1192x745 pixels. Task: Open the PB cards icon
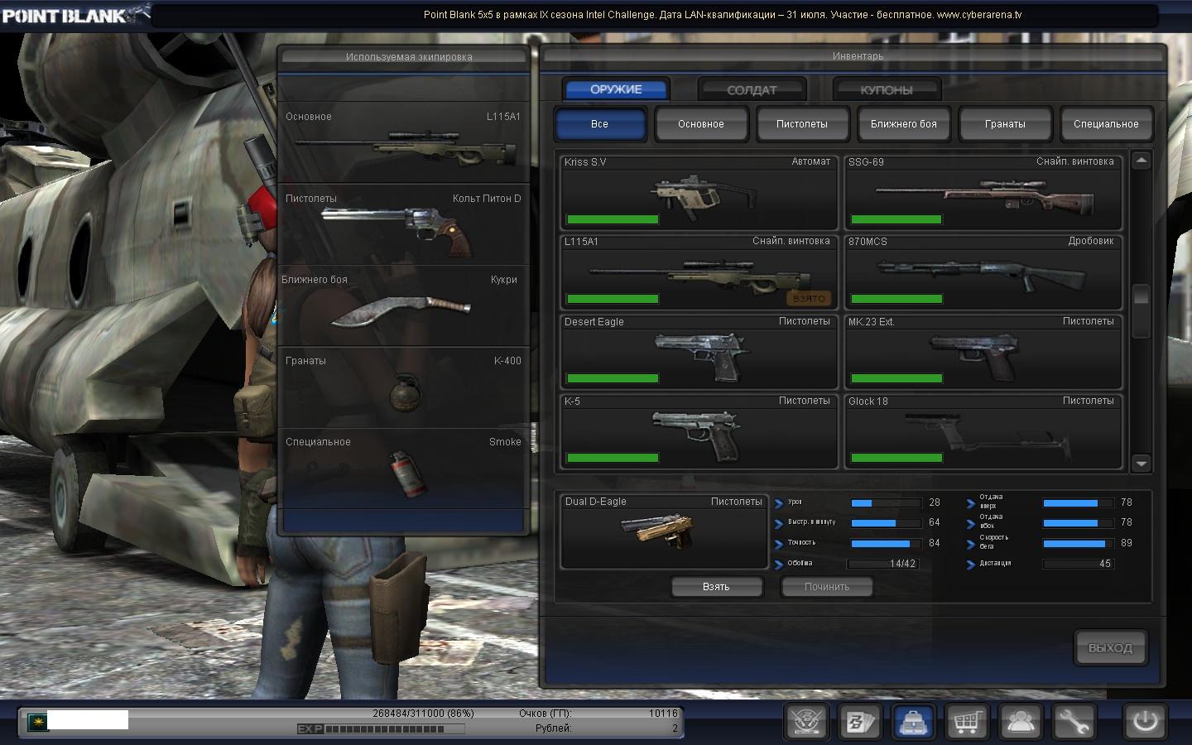tap(860, 722)
